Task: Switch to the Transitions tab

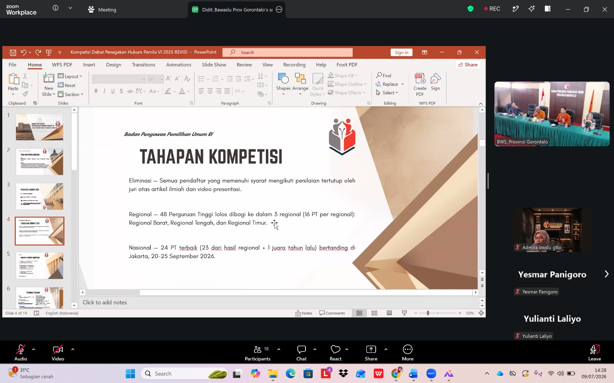Action: [x=144, y=65]
